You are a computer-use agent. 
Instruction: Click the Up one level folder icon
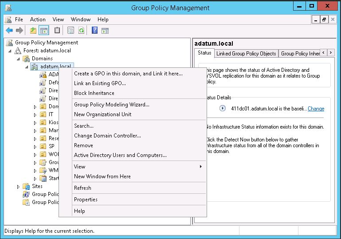click(33, 31)
